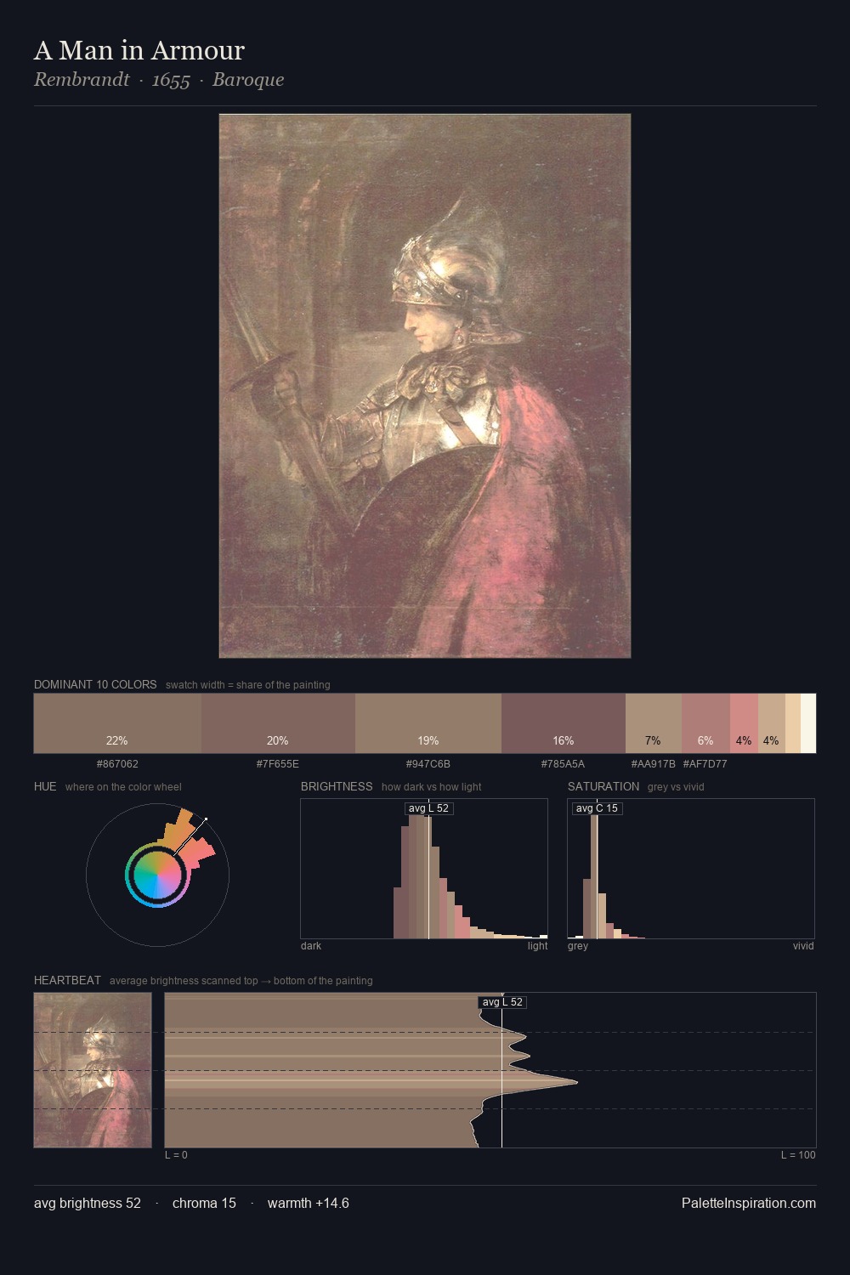Click the 'avg C 15' label
Screen dimensions: 850x1275
point(597,808)
